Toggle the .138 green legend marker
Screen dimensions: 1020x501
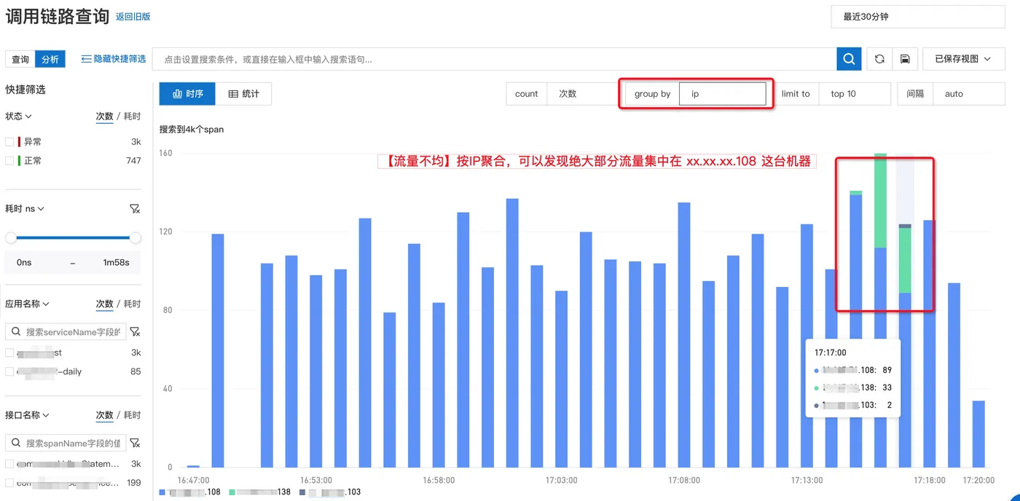pos(232,492)
